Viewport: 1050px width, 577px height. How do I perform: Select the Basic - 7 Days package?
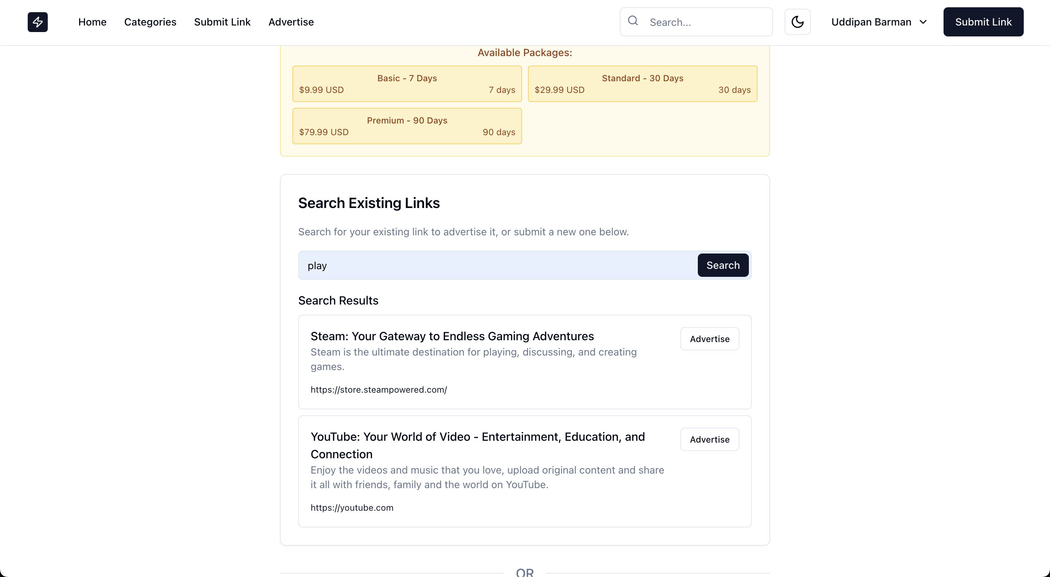[407, 84]
